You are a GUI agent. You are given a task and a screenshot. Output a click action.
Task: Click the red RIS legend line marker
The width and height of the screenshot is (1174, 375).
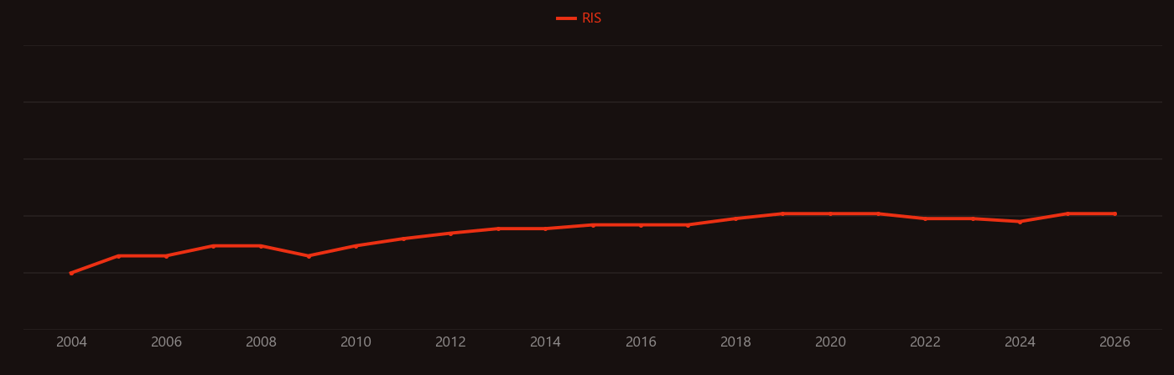point(566,18)
